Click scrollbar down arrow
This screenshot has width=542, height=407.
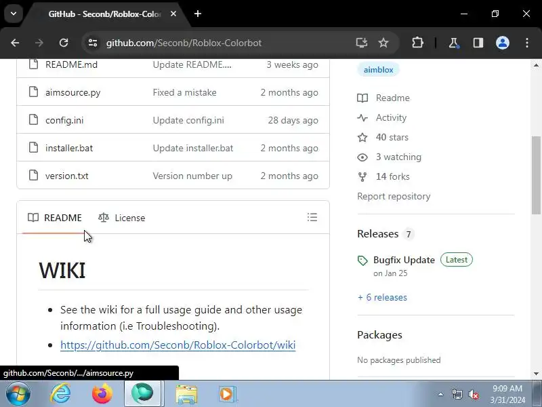[536, 374]
